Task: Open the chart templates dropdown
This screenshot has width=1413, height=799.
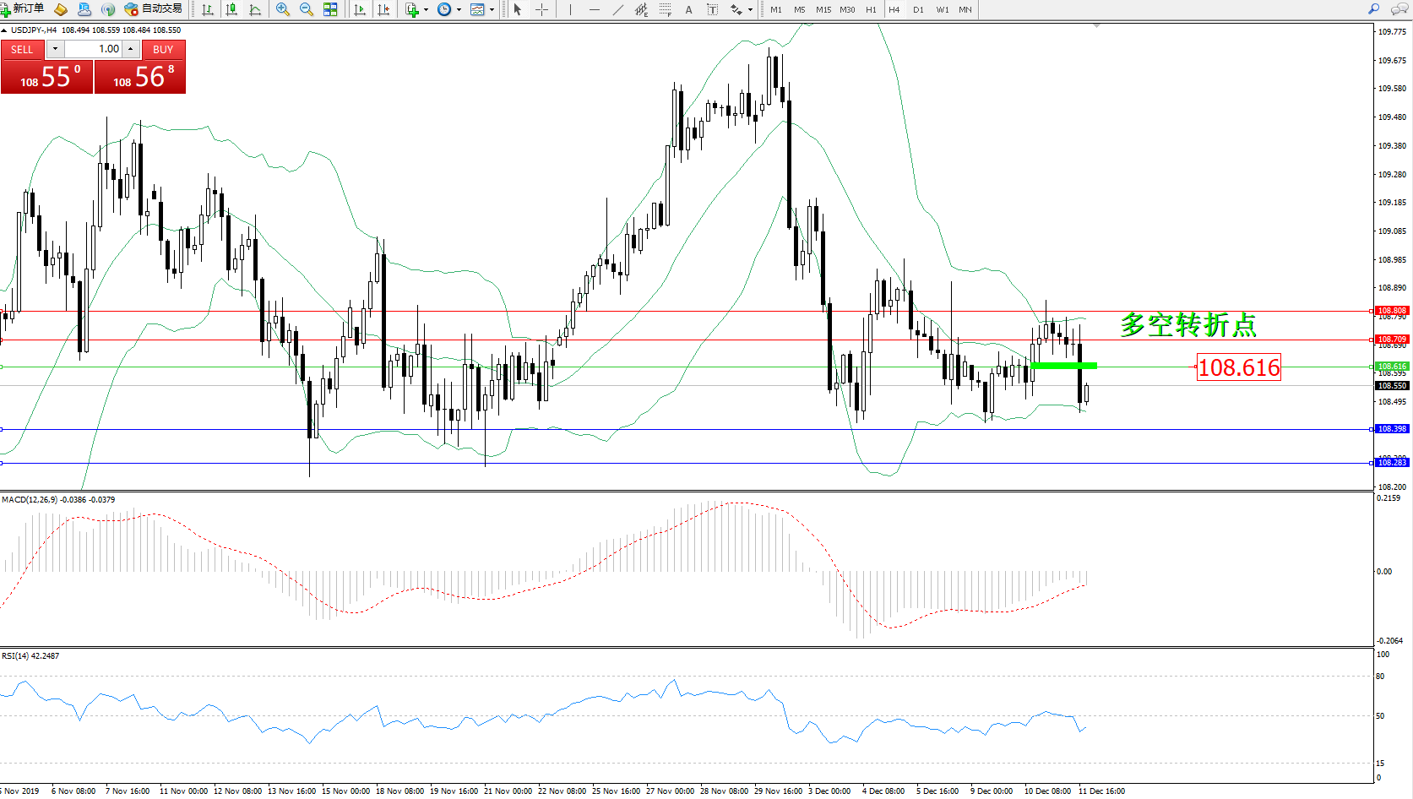Action: click(492, 10)
